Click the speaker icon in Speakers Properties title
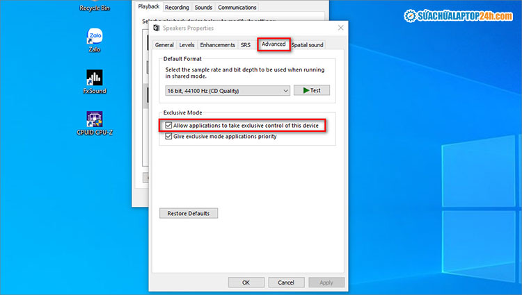522x295 pixels. click(157, 28)
